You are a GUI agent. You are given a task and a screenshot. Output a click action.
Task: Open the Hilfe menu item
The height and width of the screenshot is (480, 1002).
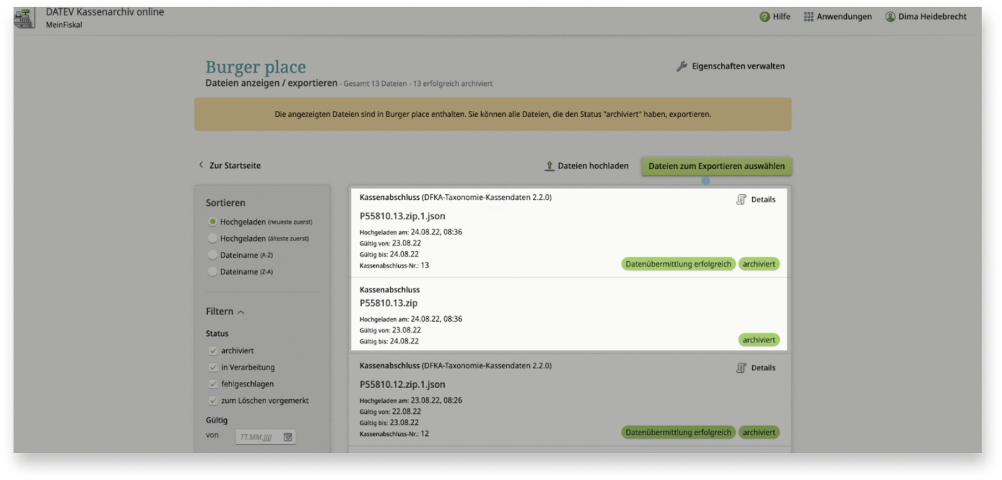click(x=781, y=17)
